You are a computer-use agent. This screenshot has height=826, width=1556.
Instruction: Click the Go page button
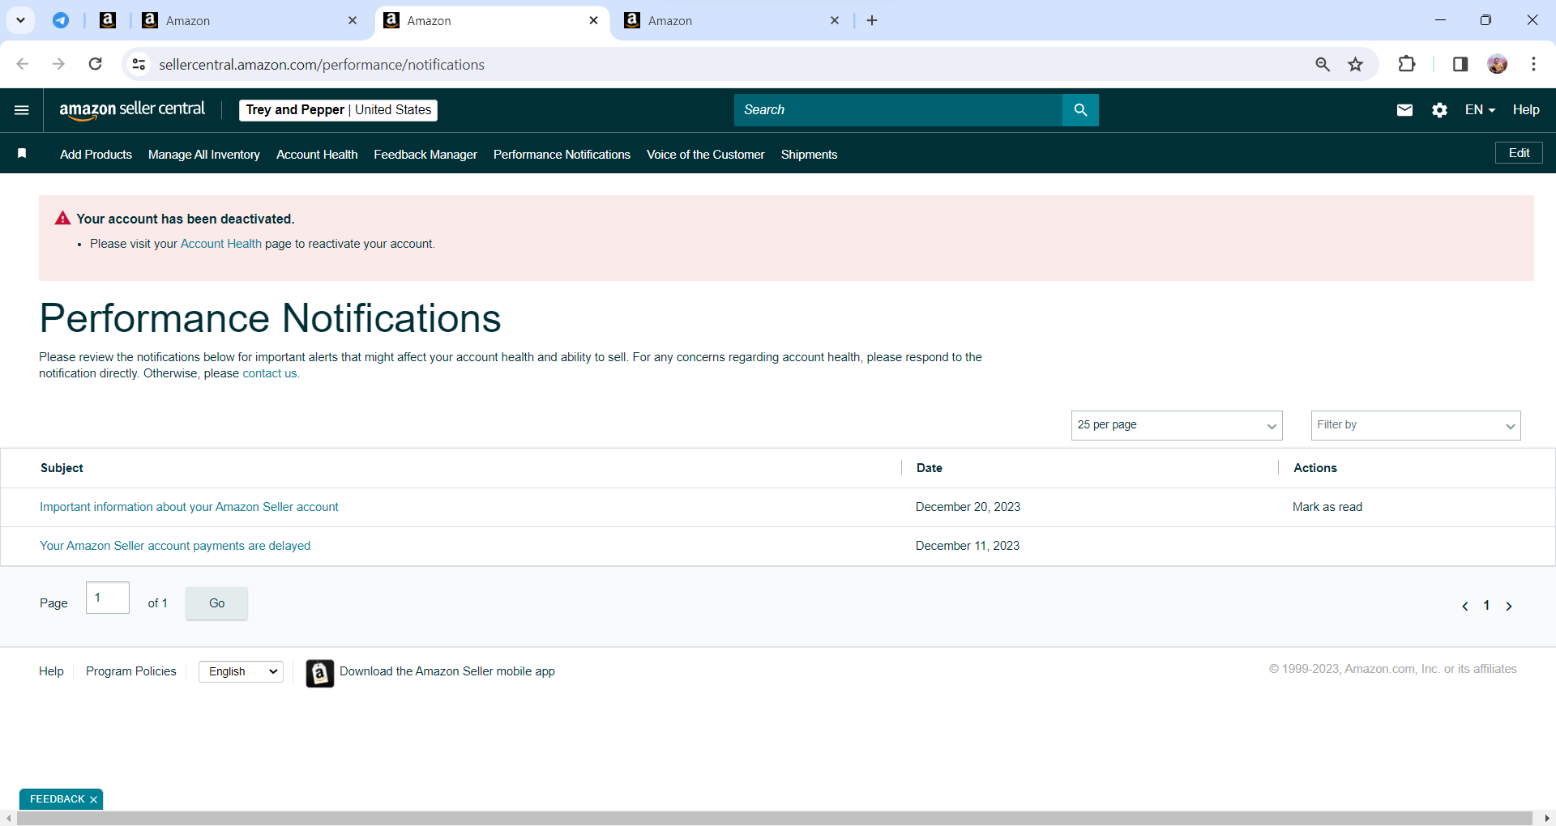(x=216, y=603)
